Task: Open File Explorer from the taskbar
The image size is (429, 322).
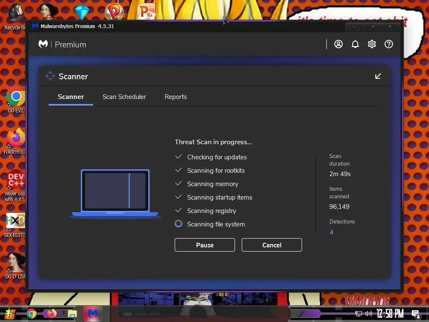Action: pyautogui.click(x=72, y=314)
